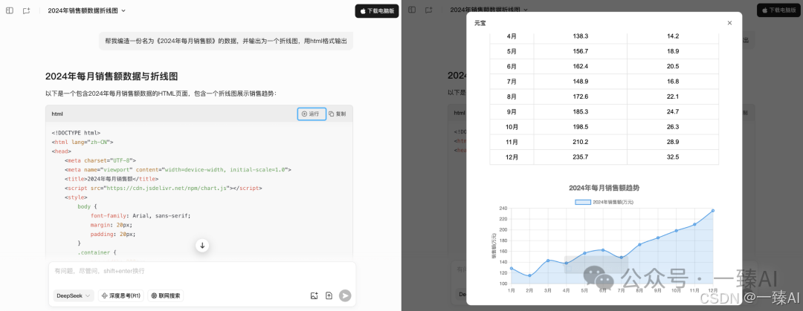The height and width of the screenshot is (311, 803).
Task: Focus the 有问题，尽管问 message input
Action: [x=202, y=271]
